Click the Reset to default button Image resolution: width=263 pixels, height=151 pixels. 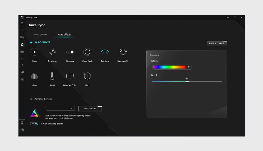coord(217,43)
